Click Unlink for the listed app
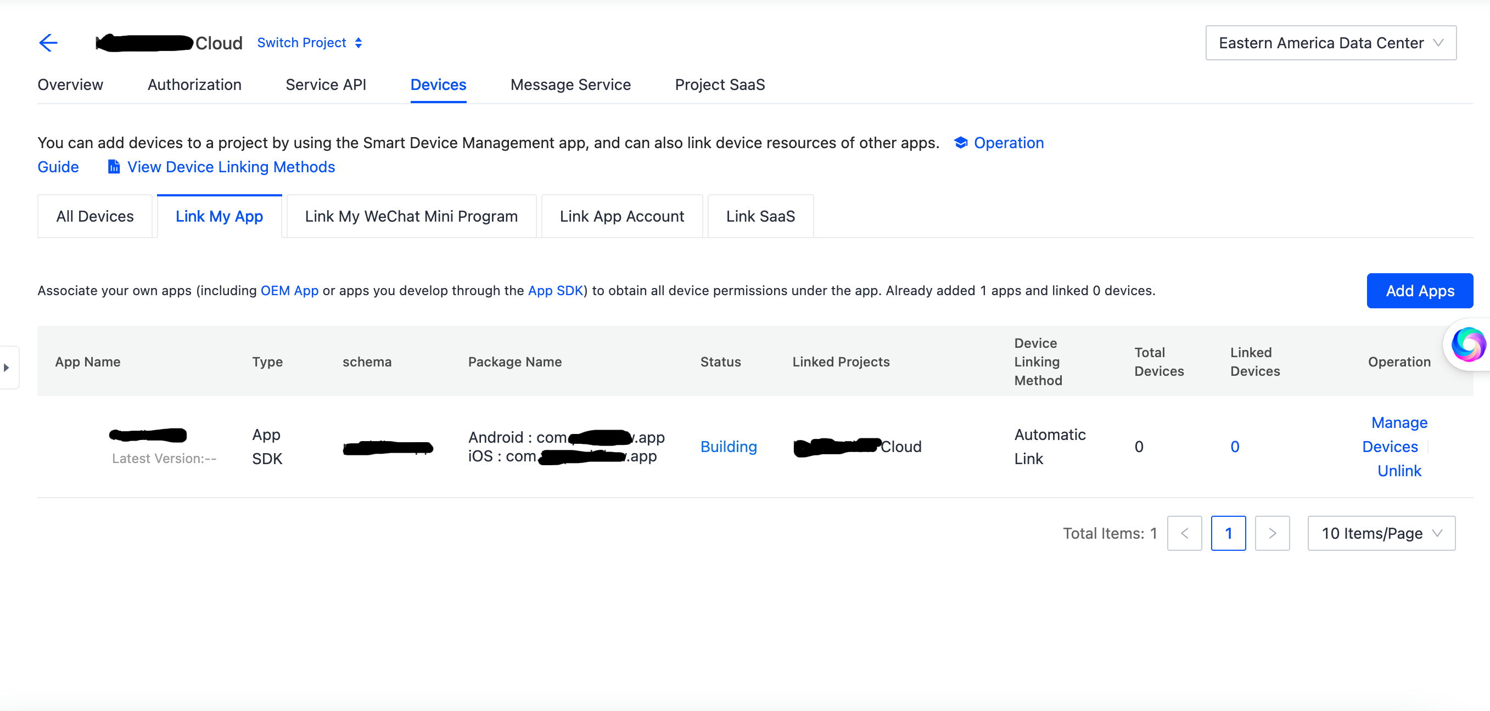 [1399, 471]
